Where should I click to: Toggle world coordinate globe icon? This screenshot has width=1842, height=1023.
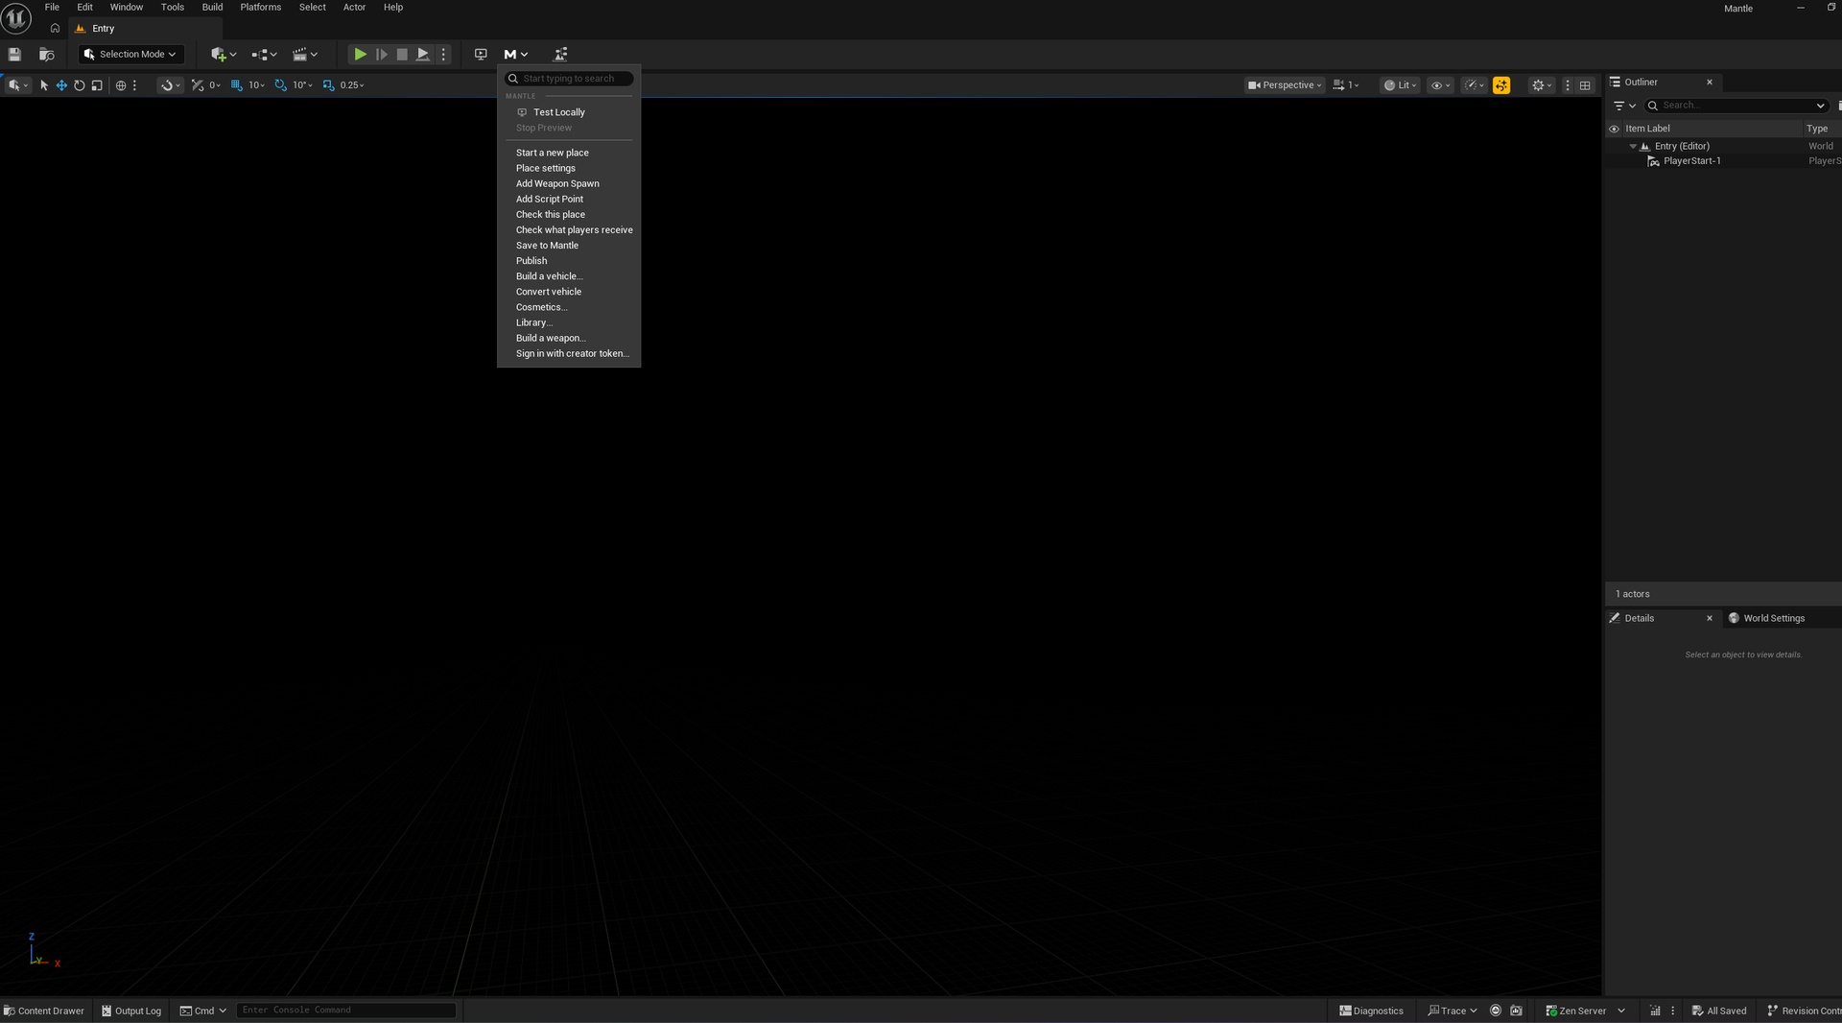tap(121, 85)
